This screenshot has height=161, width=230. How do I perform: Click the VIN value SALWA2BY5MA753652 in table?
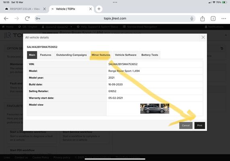123,64
